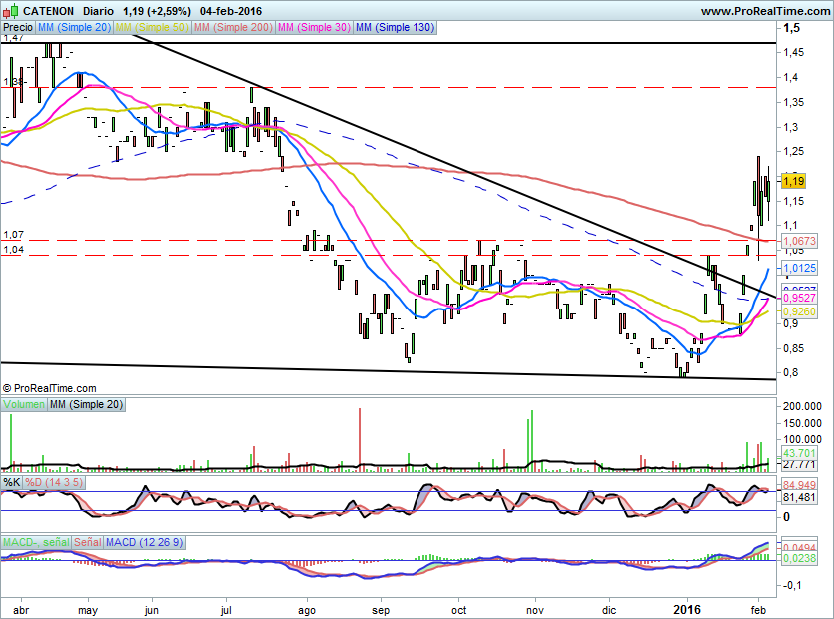Click the 2016 marker on the time axis
Image resolution: width=834 pixels, height=619 pixels.
687,607
